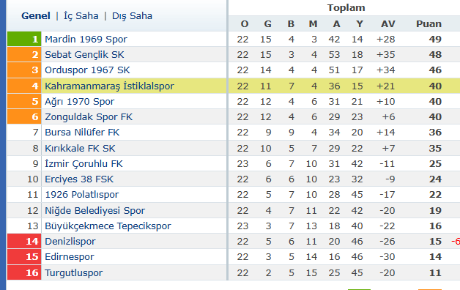Click the Denizlispor team name

tap(70, 242)
